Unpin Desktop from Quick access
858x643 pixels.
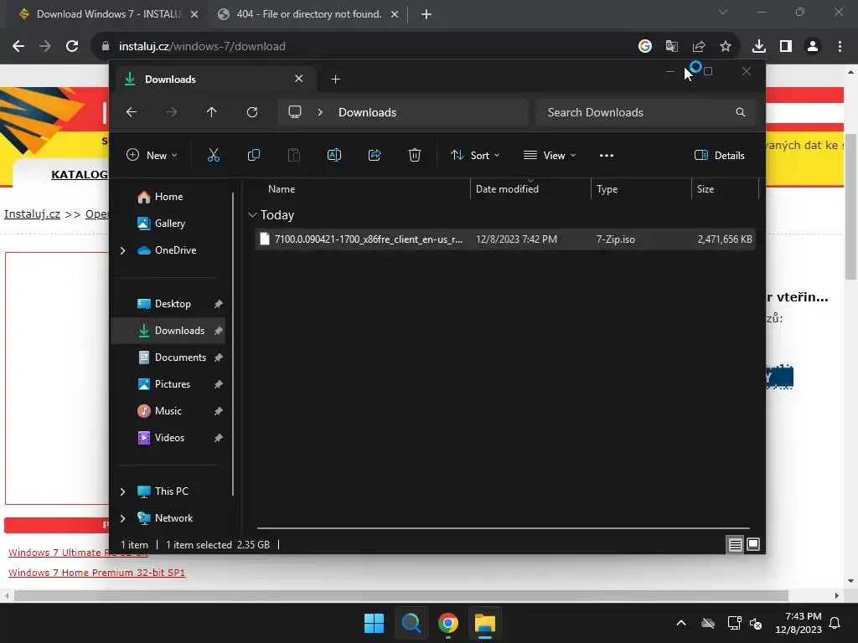pyautogui.click(x=219, y=304)
